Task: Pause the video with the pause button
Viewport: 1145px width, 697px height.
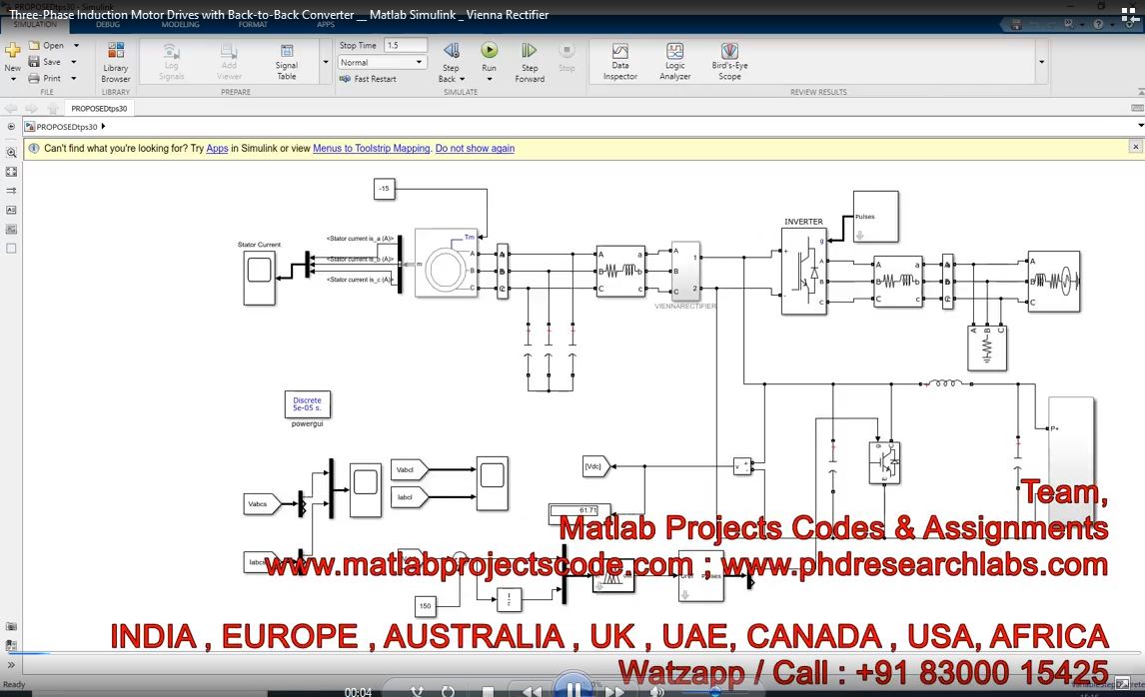Action: [x=573, y=688]
